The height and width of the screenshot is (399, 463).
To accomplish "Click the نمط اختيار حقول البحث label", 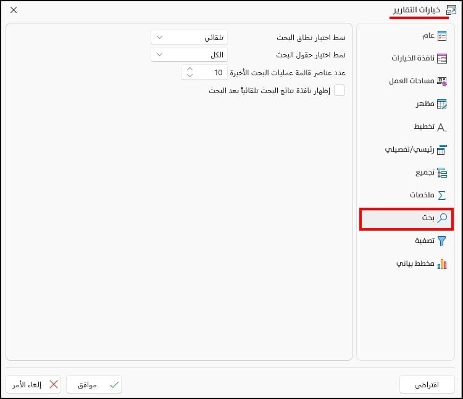I will point(311,55).
